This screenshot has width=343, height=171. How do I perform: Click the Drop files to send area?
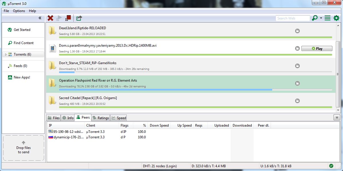[23, 148]
